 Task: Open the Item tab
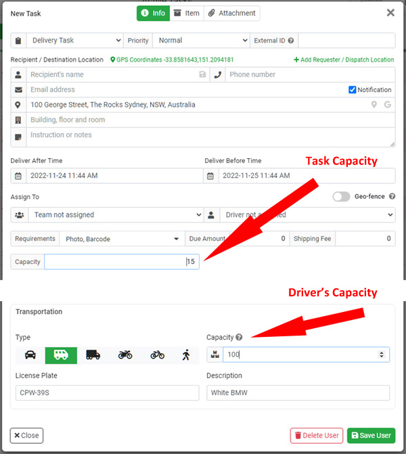click(187, 14)
